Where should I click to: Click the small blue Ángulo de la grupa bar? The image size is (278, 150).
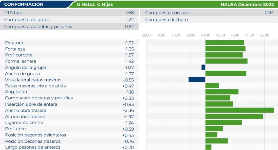203,67
